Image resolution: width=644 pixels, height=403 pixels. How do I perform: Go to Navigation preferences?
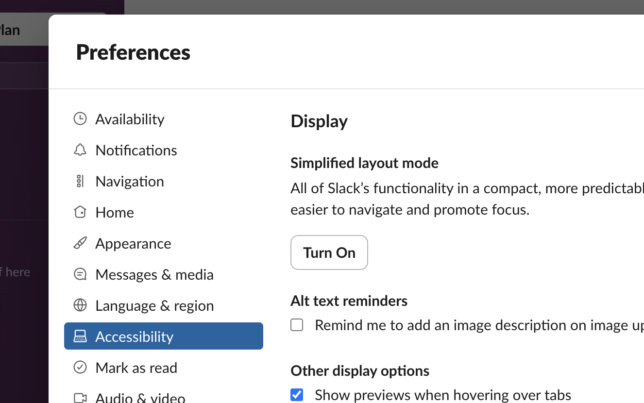(x=164, y=181)
